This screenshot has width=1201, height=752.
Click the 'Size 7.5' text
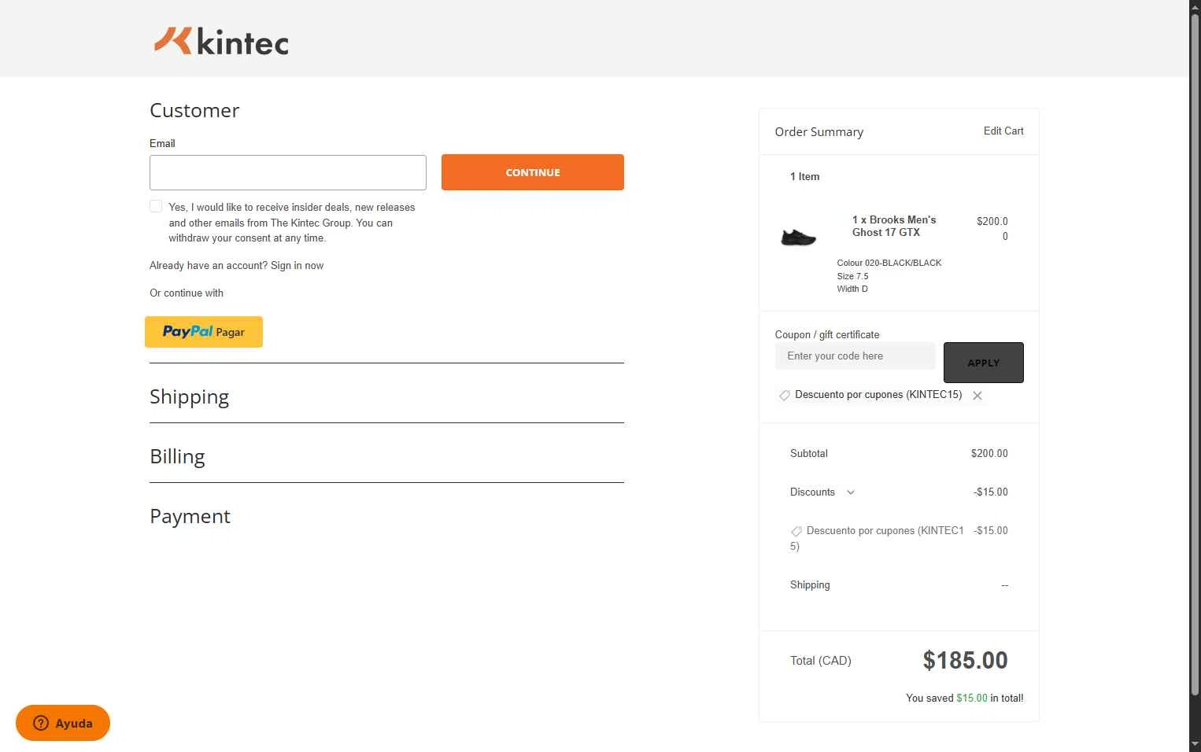[x=852, y=276]
